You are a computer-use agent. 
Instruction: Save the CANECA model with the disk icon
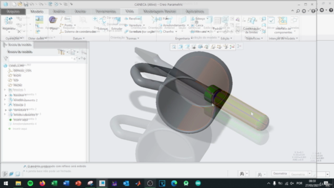26,4
